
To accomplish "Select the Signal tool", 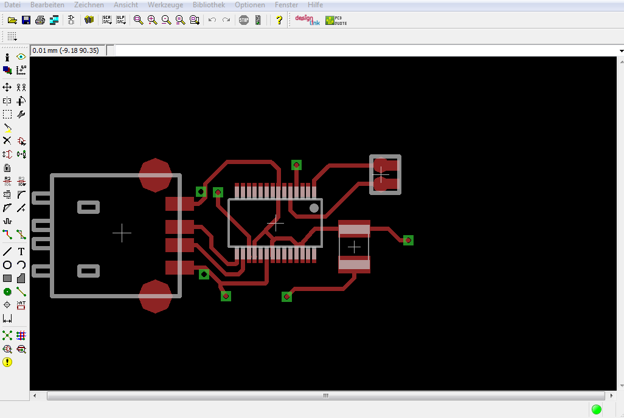I will 21,292.
